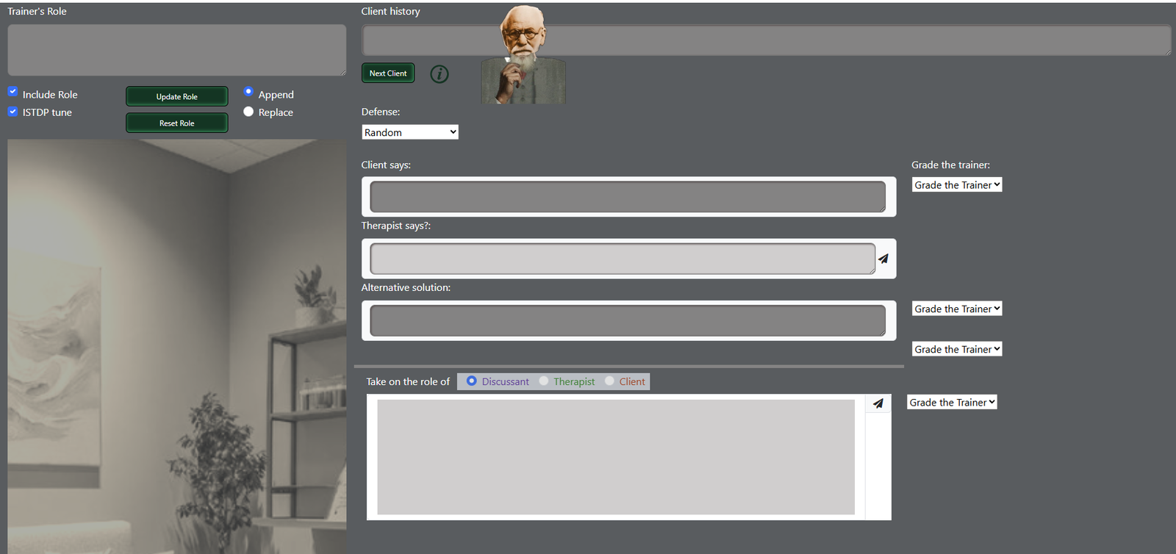Select the Discussant role option

472,381
